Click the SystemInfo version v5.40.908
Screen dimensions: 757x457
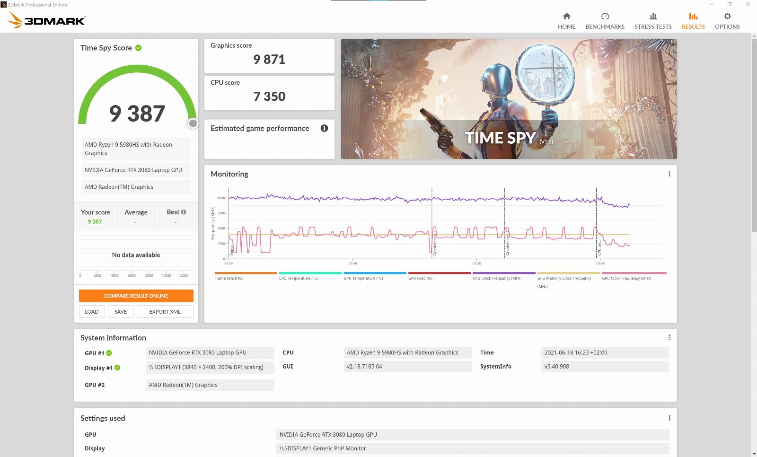[605, 367]
